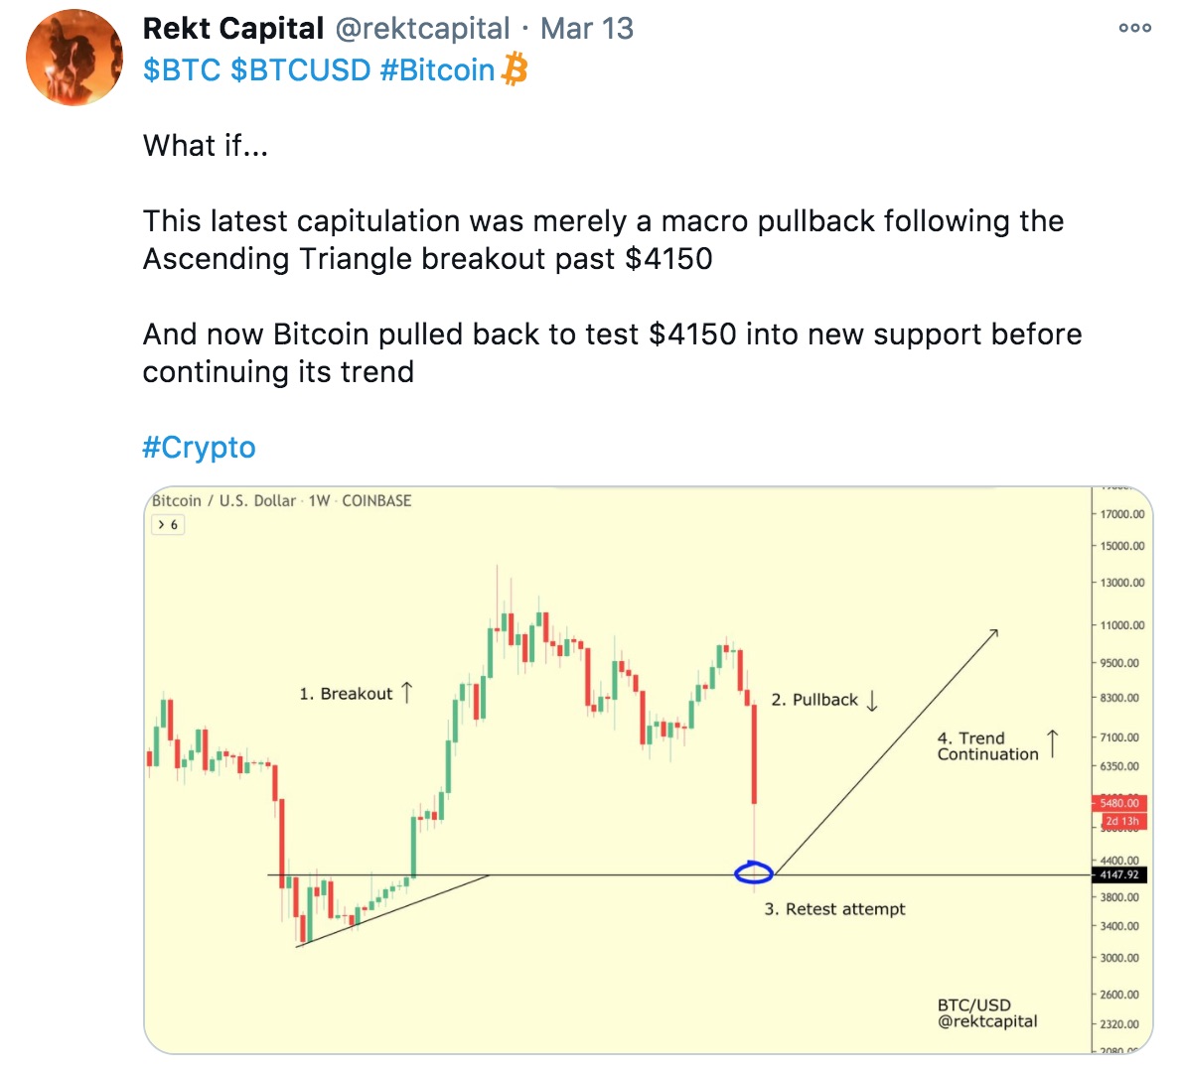Click the up arrow beside Breakout
The width and height of the screenshot is (1182, 1070).
tap(406, 692)
